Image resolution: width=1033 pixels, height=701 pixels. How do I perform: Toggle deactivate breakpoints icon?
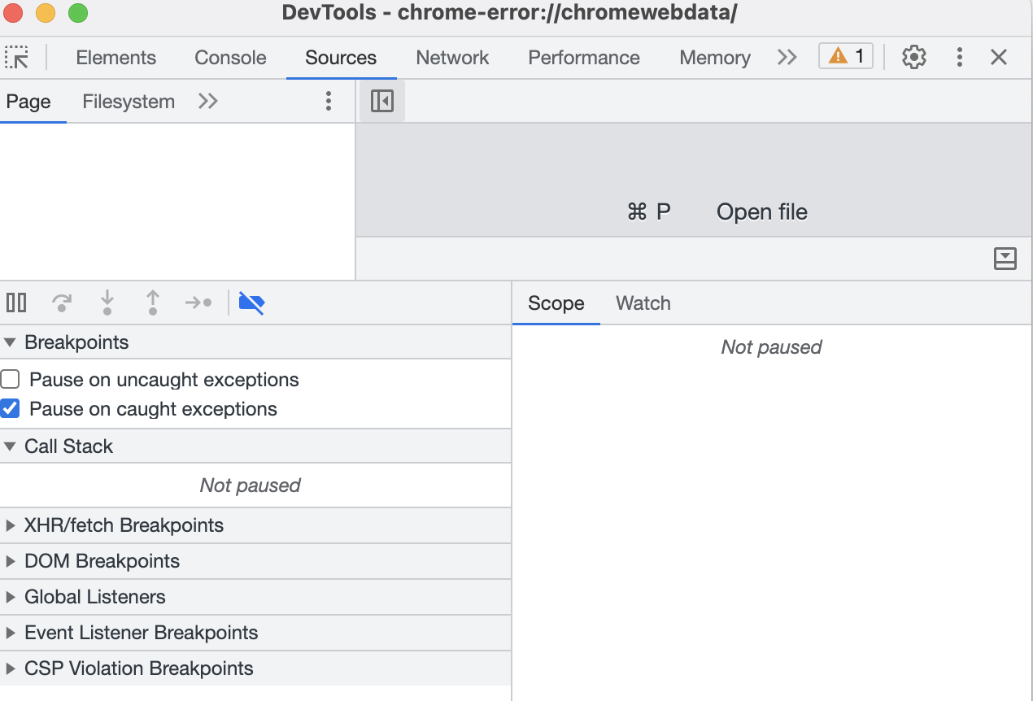pyautogui.click(x=251, y=303)
